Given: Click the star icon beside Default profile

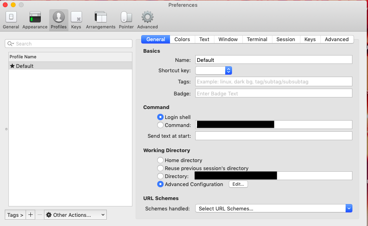Looking at the screenshot, I should click(12, 66).
